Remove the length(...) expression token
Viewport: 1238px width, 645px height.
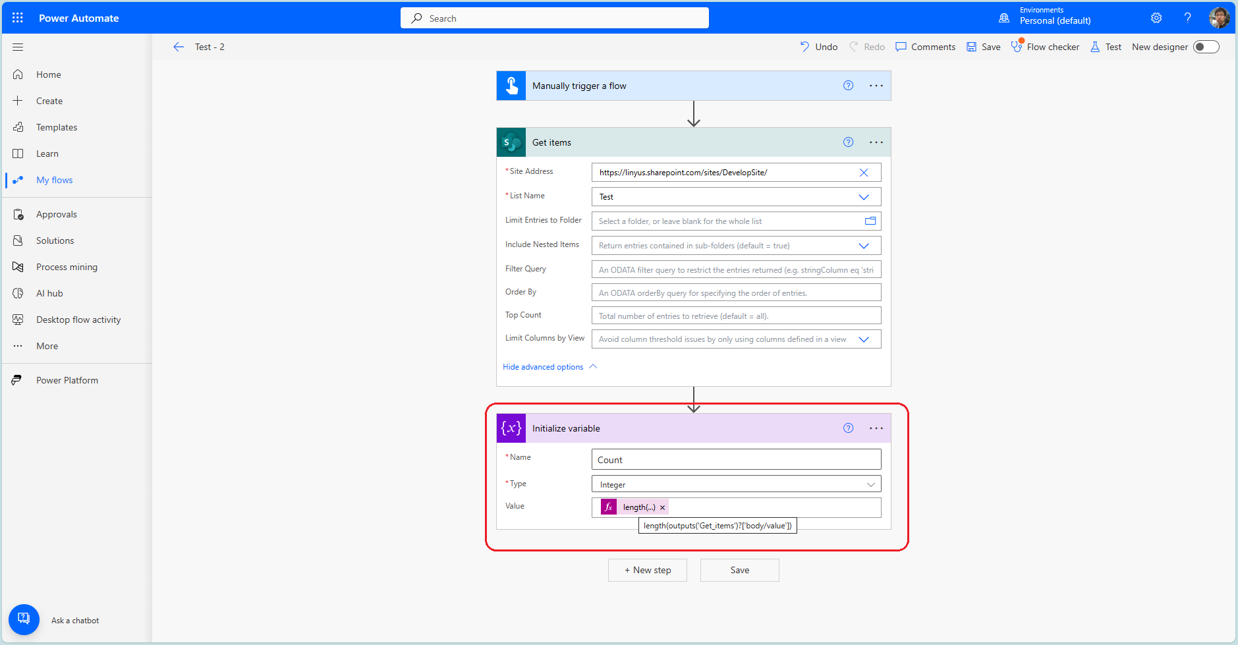662,507
